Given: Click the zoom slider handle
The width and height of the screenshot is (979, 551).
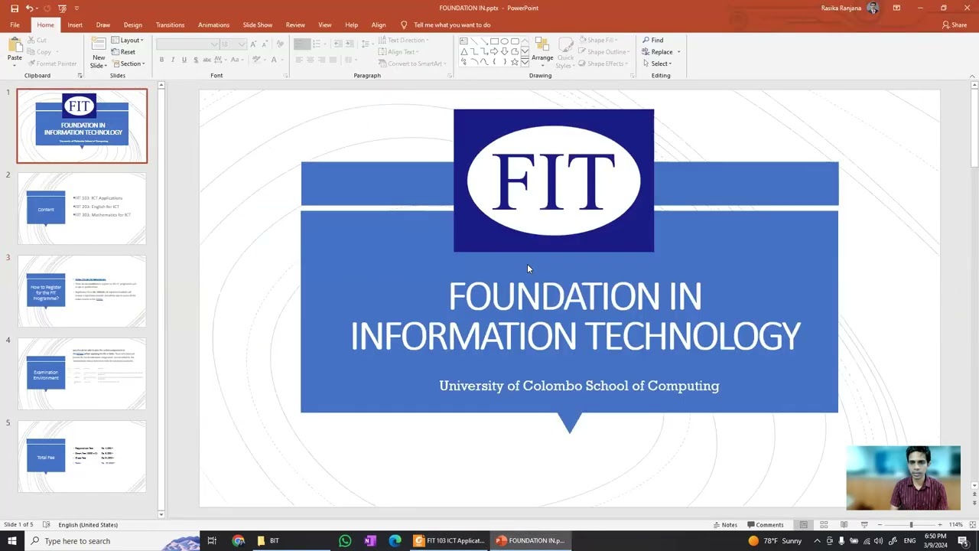Looking at the screenshot, I should click(x=911, y=525).
